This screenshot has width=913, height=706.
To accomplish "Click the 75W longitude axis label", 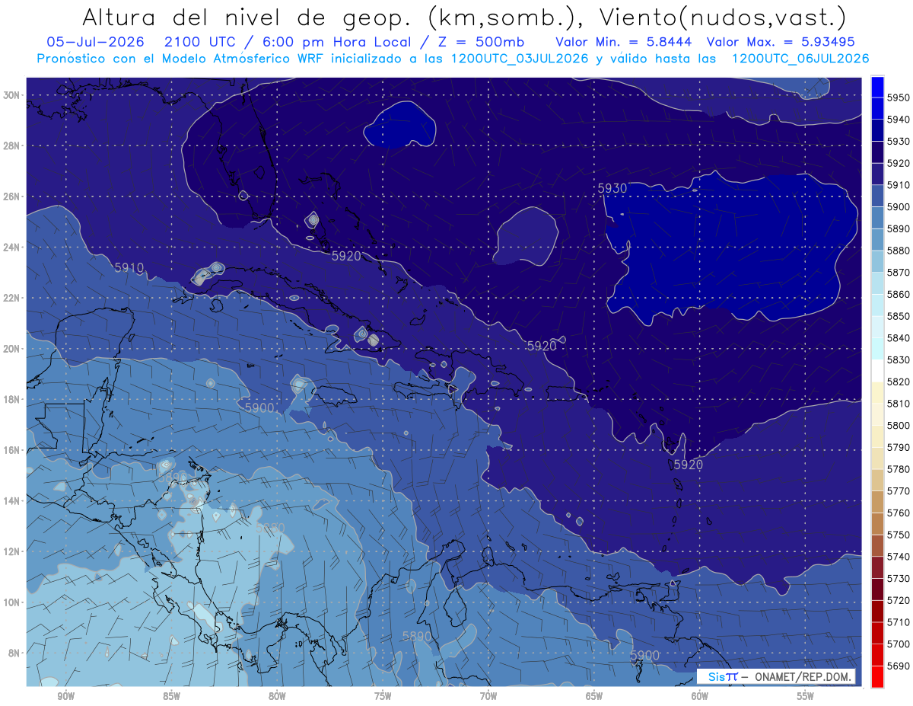I will (383, 696).
